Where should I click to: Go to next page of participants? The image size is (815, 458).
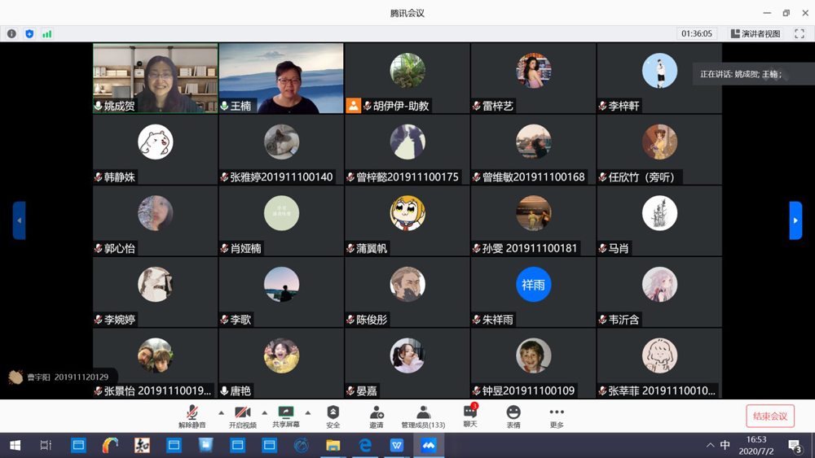[795, 220]
